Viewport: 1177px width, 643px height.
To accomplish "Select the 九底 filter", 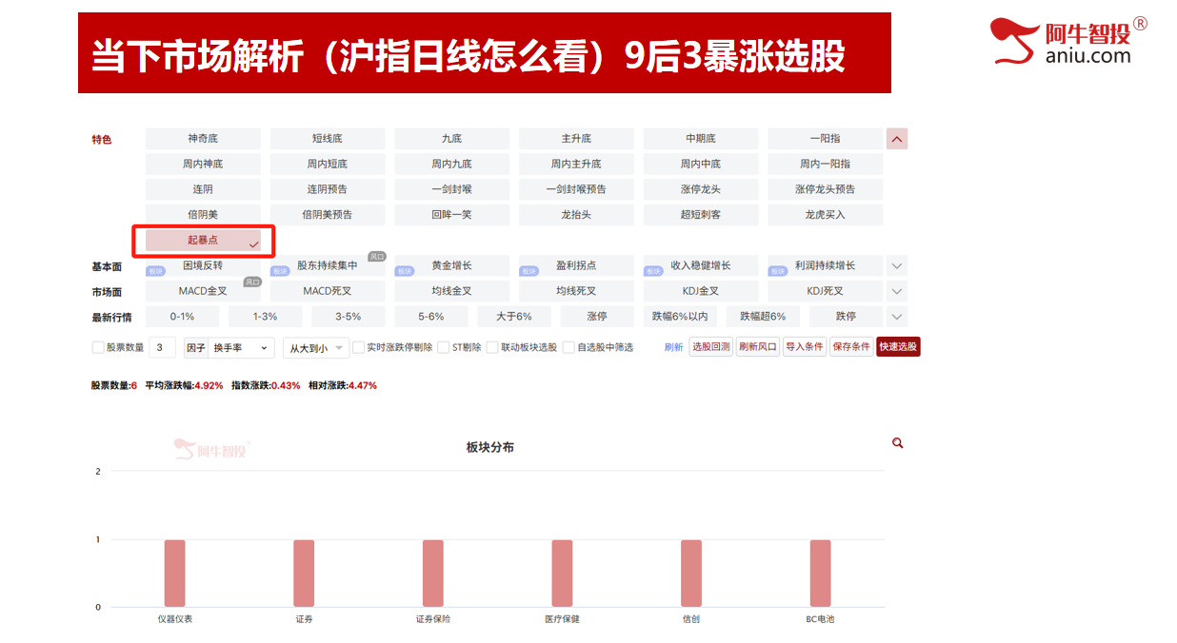I will point(451,139).
